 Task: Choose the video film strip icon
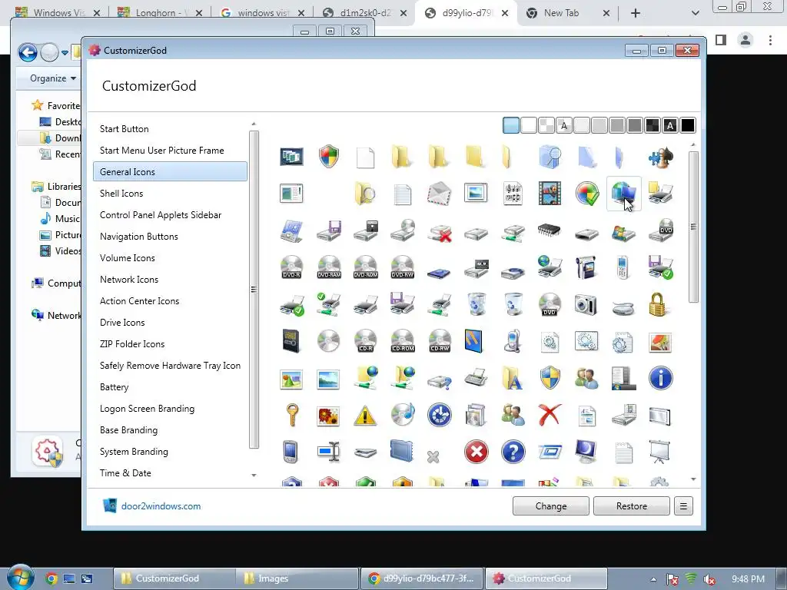550,194
